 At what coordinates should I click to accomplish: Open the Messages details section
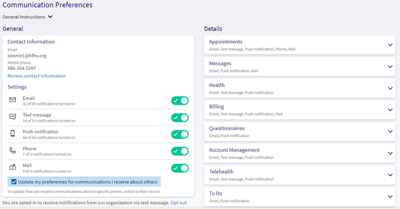(x=390, y=67)
